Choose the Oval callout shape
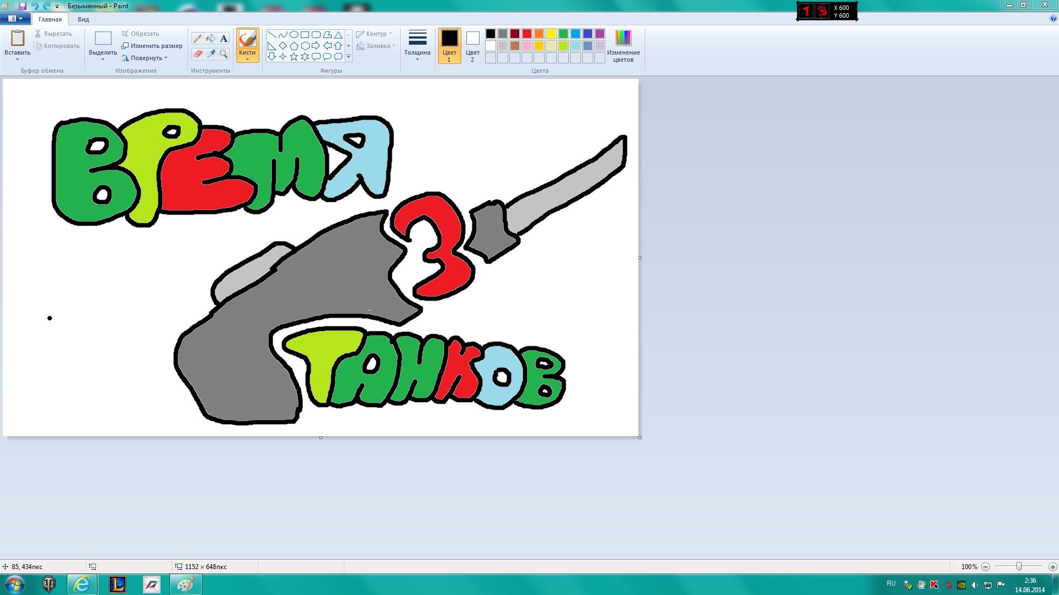The width and height of the screenshot is (1059, 595). (327, 57)
